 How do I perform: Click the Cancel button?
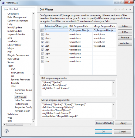tap(122, 132)
